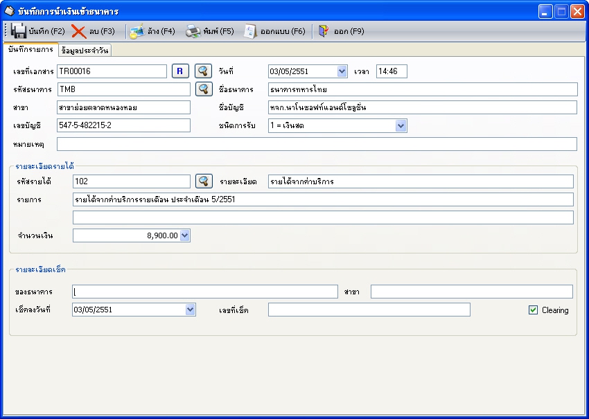Viewport: 589px width, 419px height.
Task: Click the Exit (F9) door icon
Action: point(324,31)
